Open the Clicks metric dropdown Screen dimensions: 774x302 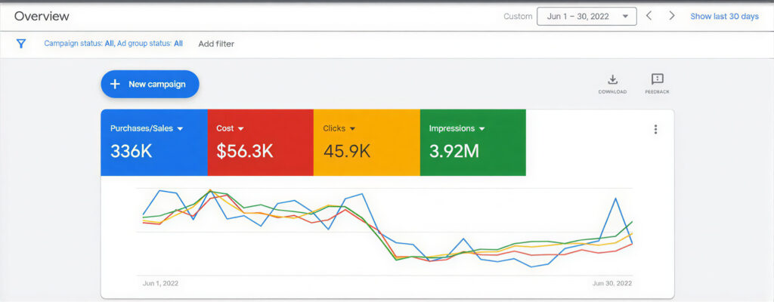tap(352, 129)
